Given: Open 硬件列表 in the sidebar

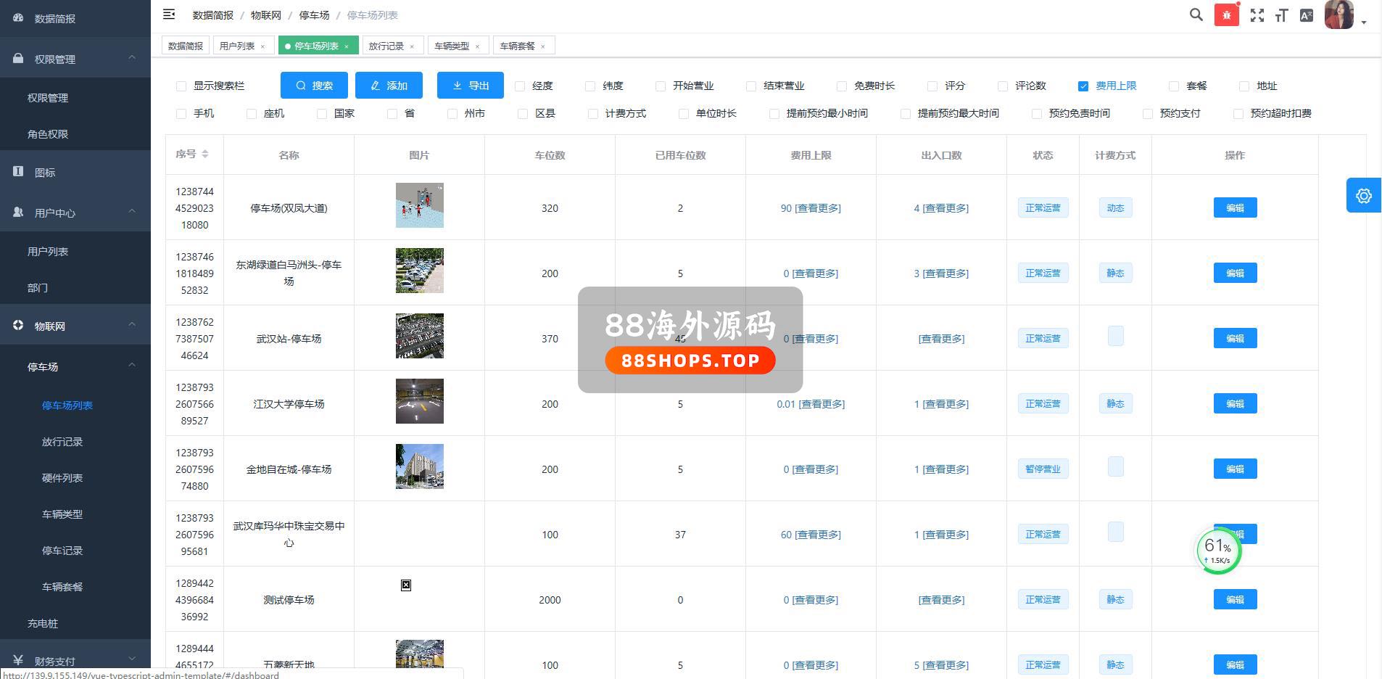Looking at the screenshot, I should pos(62,478).
